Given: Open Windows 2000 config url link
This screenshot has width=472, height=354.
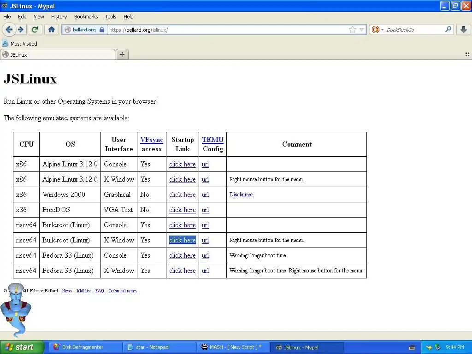Looking at the screenshot, I should 205,195.
